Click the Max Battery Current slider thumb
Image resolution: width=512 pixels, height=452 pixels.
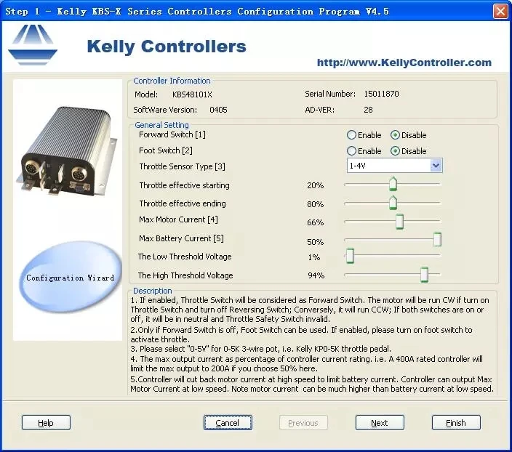click(437, 240)
